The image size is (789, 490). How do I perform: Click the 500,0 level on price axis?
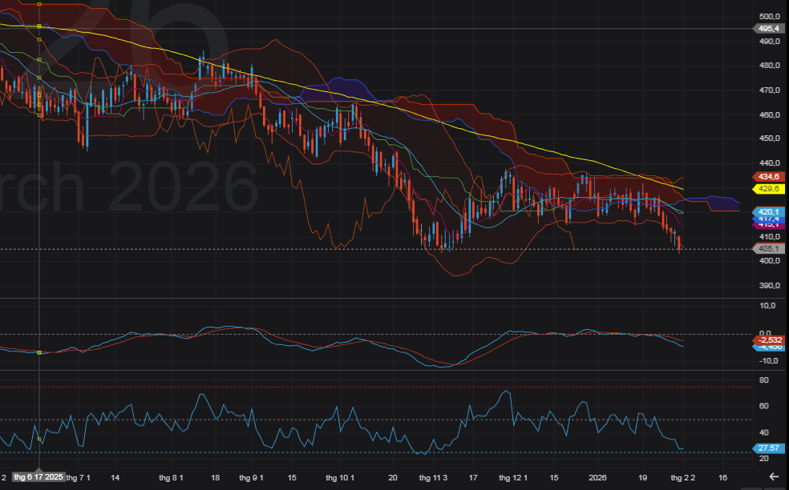pyautogui.click(x=769, y=17)
